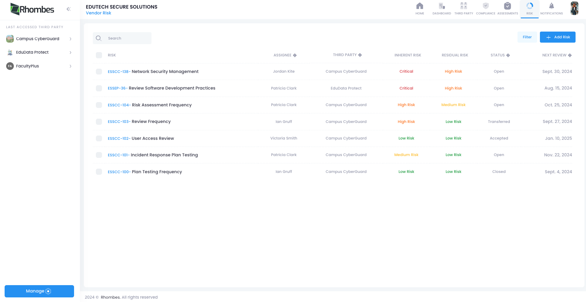
Task: Focus the Search input field
Action: coord(122,38)
